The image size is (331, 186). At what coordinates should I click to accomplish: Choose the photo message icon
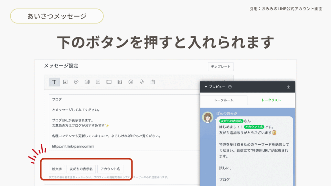tap(65, 82)
